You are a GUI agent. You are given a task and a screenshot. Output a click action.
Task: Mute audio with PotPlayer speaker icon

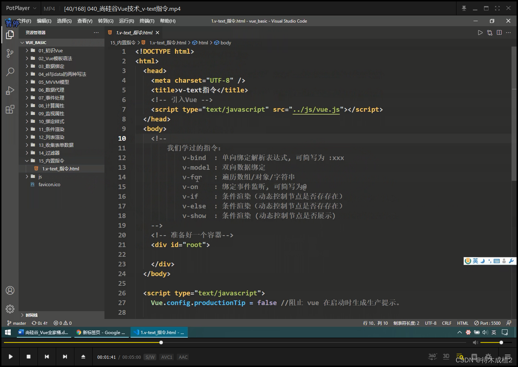(x=475, y=343)
